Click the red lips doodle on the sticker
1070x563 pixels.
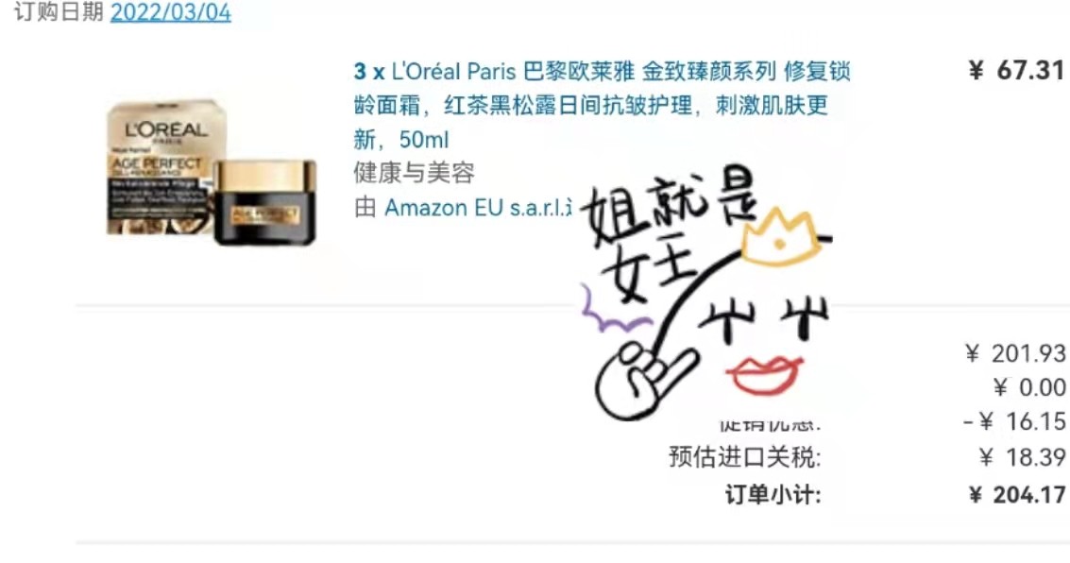pyautogui.click(x=764, y=376)
